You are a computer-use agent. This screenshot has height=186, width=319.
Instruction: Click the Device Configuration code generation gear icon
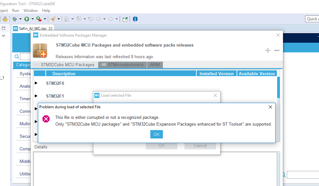click(x=5, y=19)
